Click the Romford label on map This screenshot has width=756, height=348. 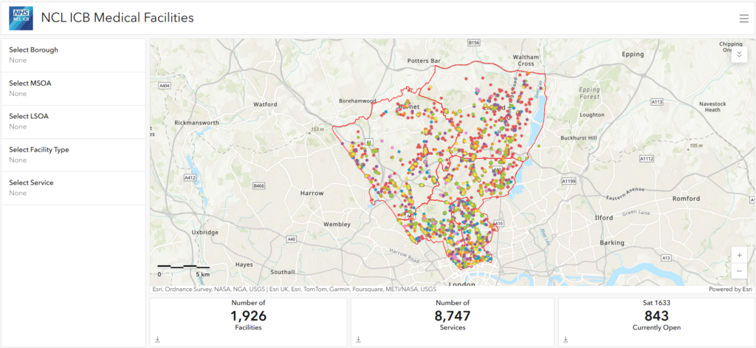coord(687,198)
